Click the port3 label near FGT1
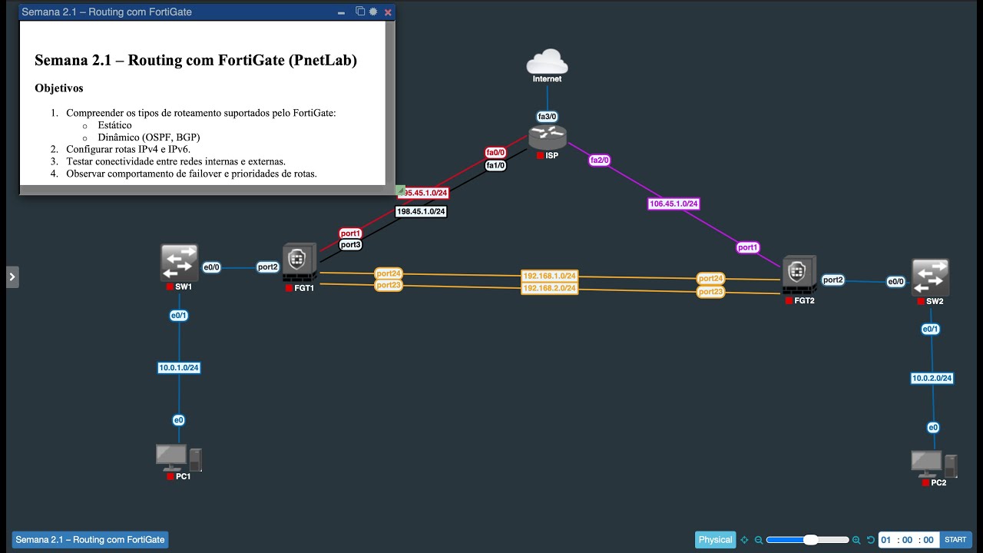The image size is (983, 553). 351,245
